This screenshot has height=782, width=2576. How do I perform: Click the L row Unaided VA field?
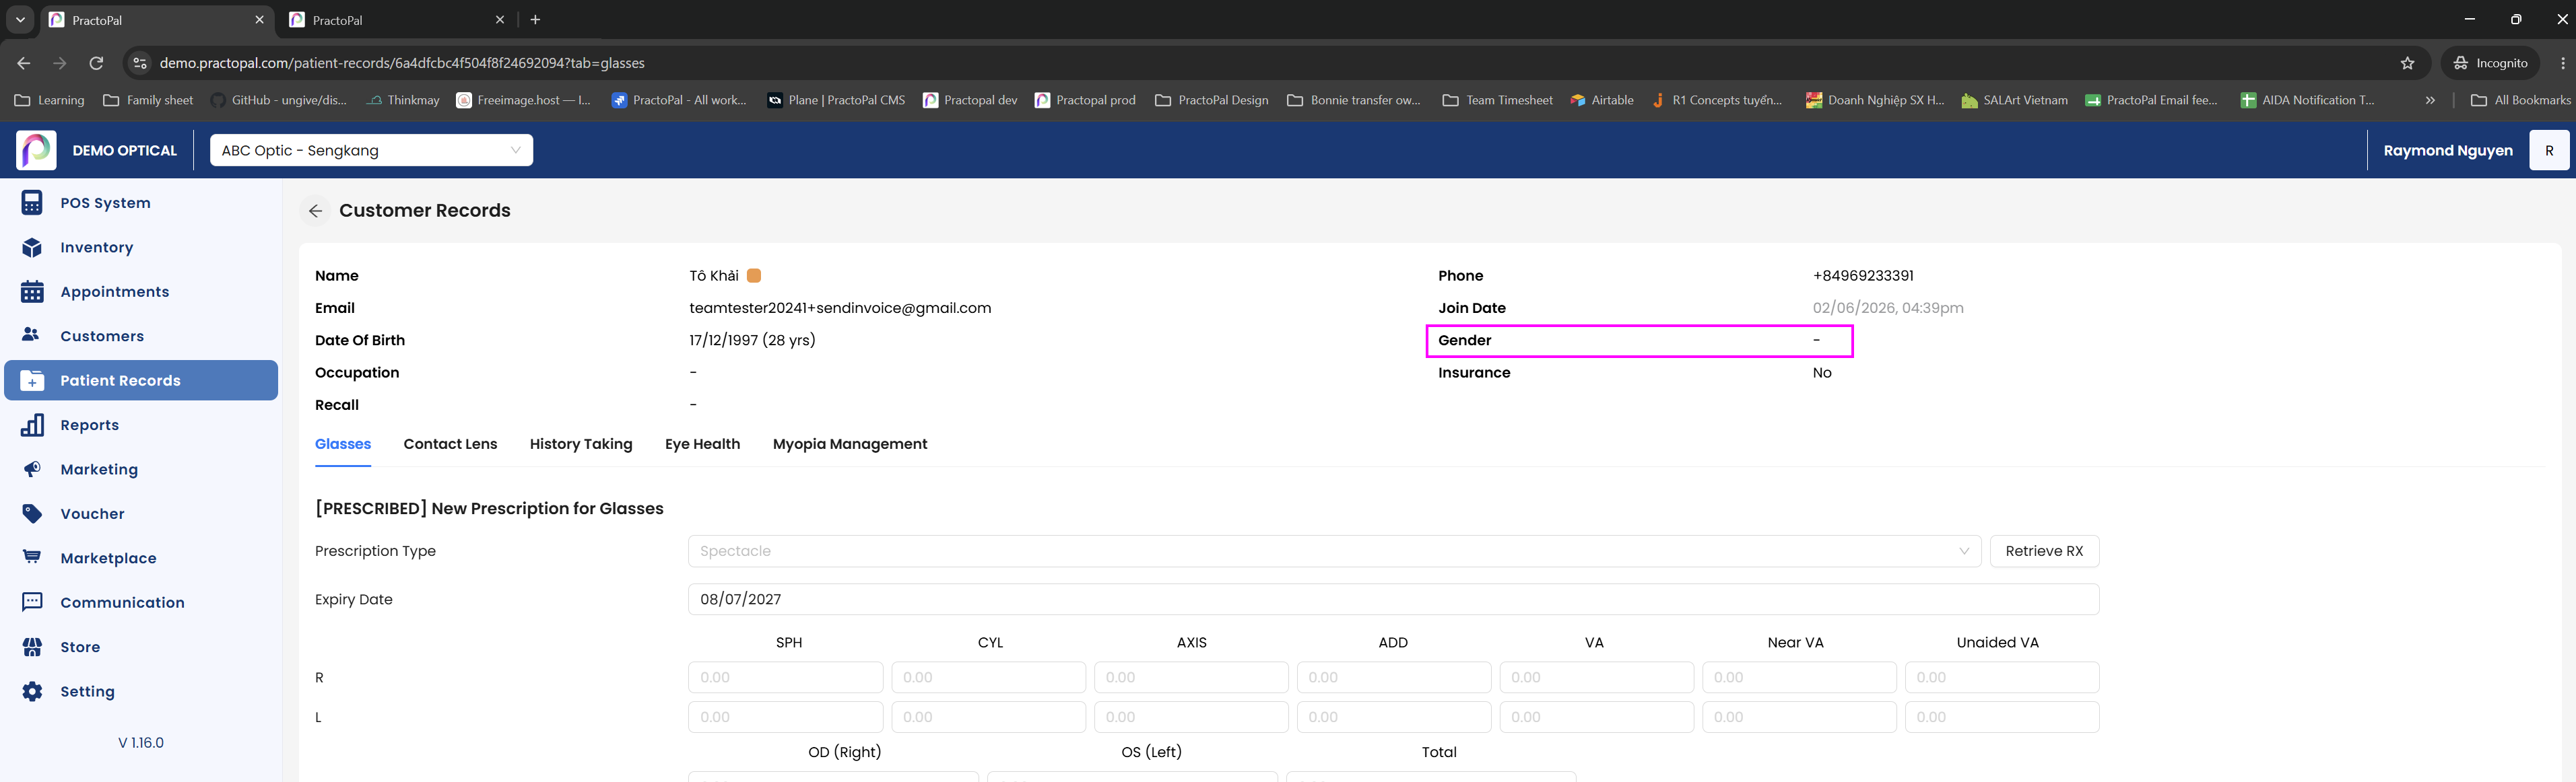pyautogui.click(x=2002, y=717)
